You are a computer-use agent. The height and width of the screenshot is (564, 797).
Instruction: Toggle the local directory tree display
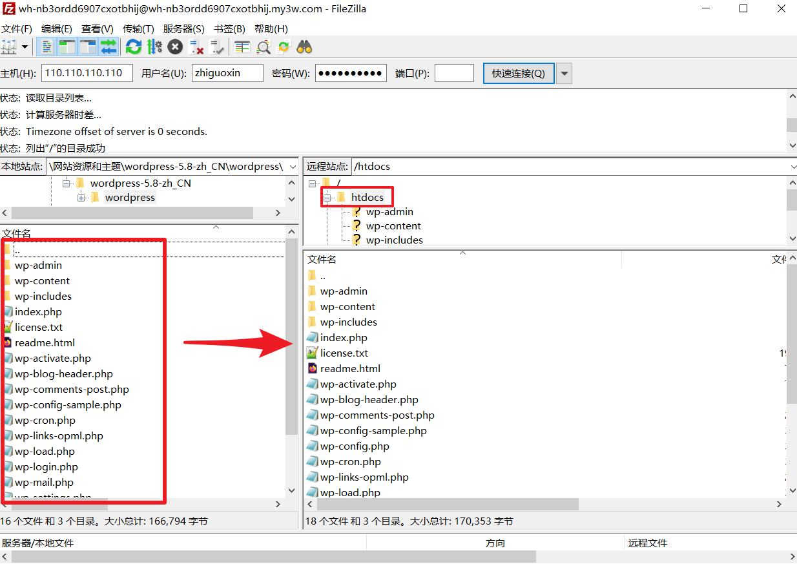67,47
